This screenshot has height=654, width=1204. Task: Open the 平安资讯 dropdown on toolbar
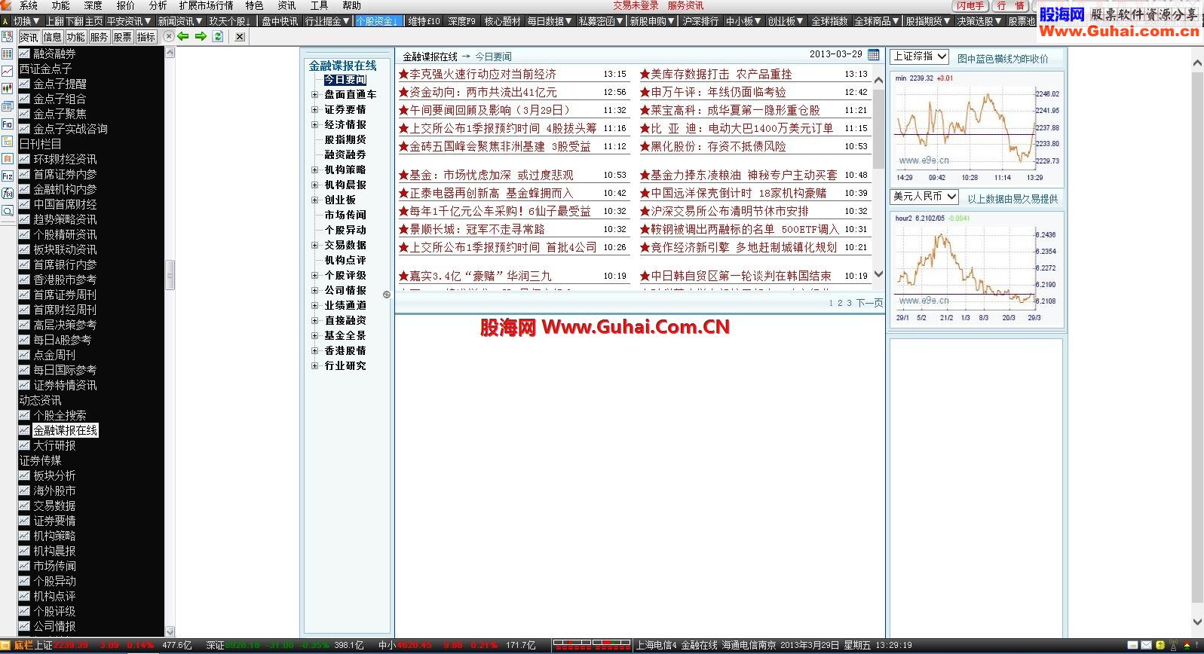point(129,21)
